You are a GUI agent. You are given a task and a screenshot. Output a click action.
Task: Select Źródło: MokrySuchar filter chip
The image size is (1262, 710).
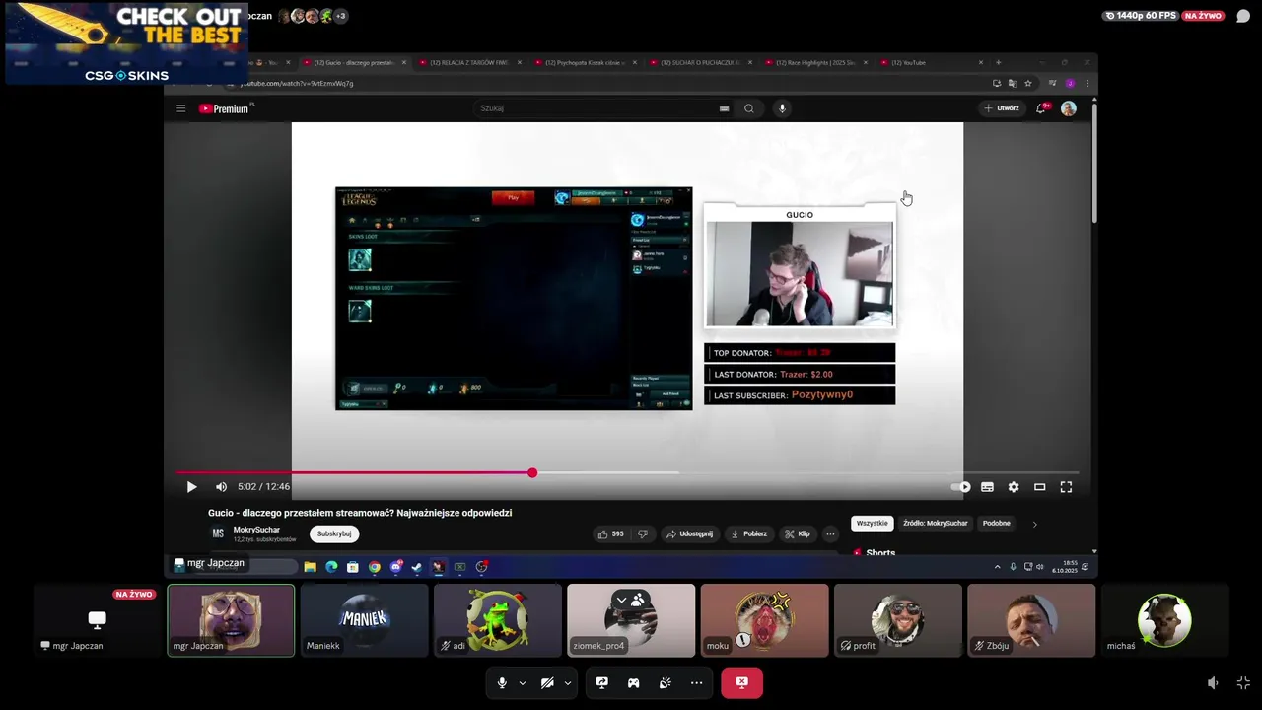(935, 523)
